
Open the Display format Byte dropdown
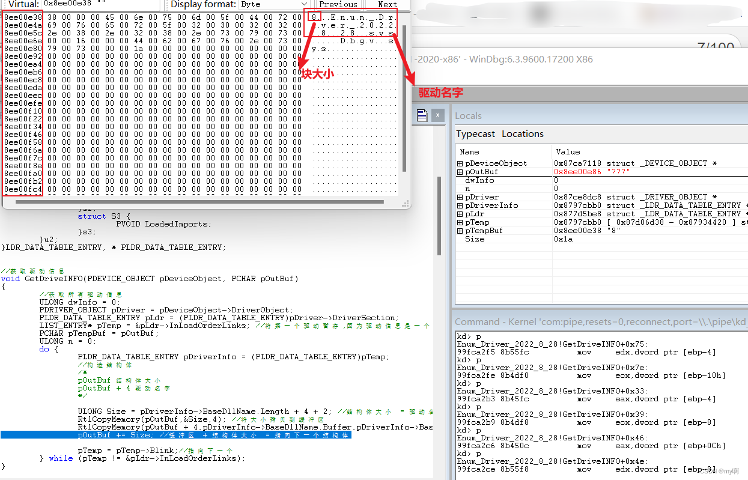[x=273, y=4]
